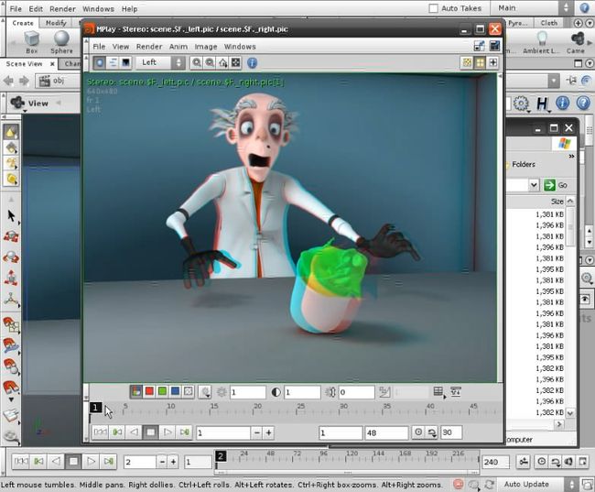595x492 pixels.
Task: Click MPlay single image view icon
Action: coord(467,62)
